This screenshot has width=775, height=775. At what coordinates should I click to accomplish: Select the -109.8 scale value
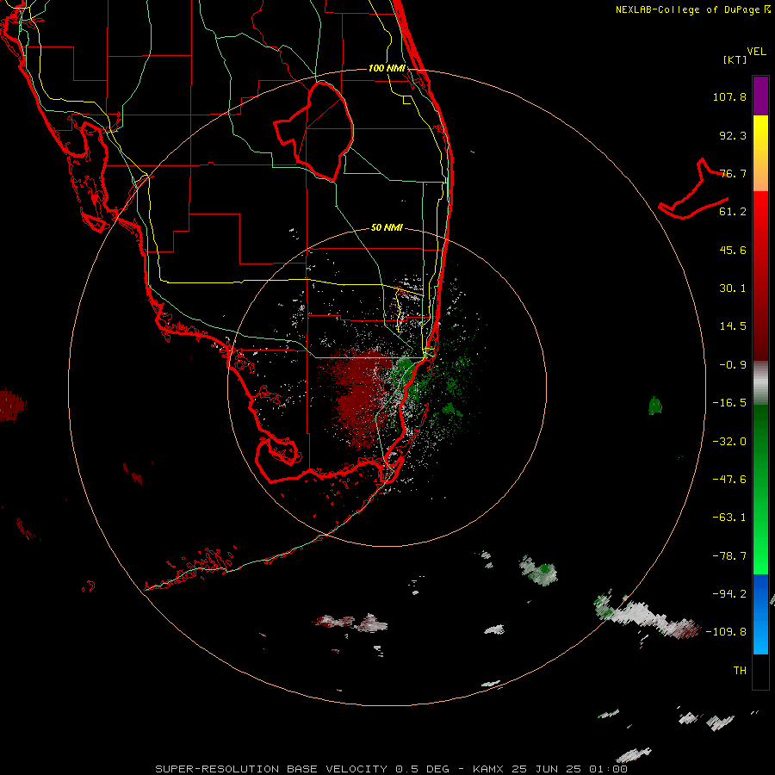(x=726, y=632)
